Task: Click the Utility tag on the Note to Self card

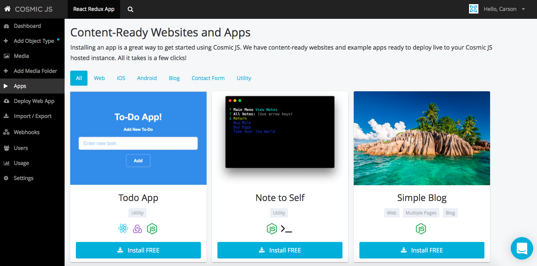Action: 279,213
